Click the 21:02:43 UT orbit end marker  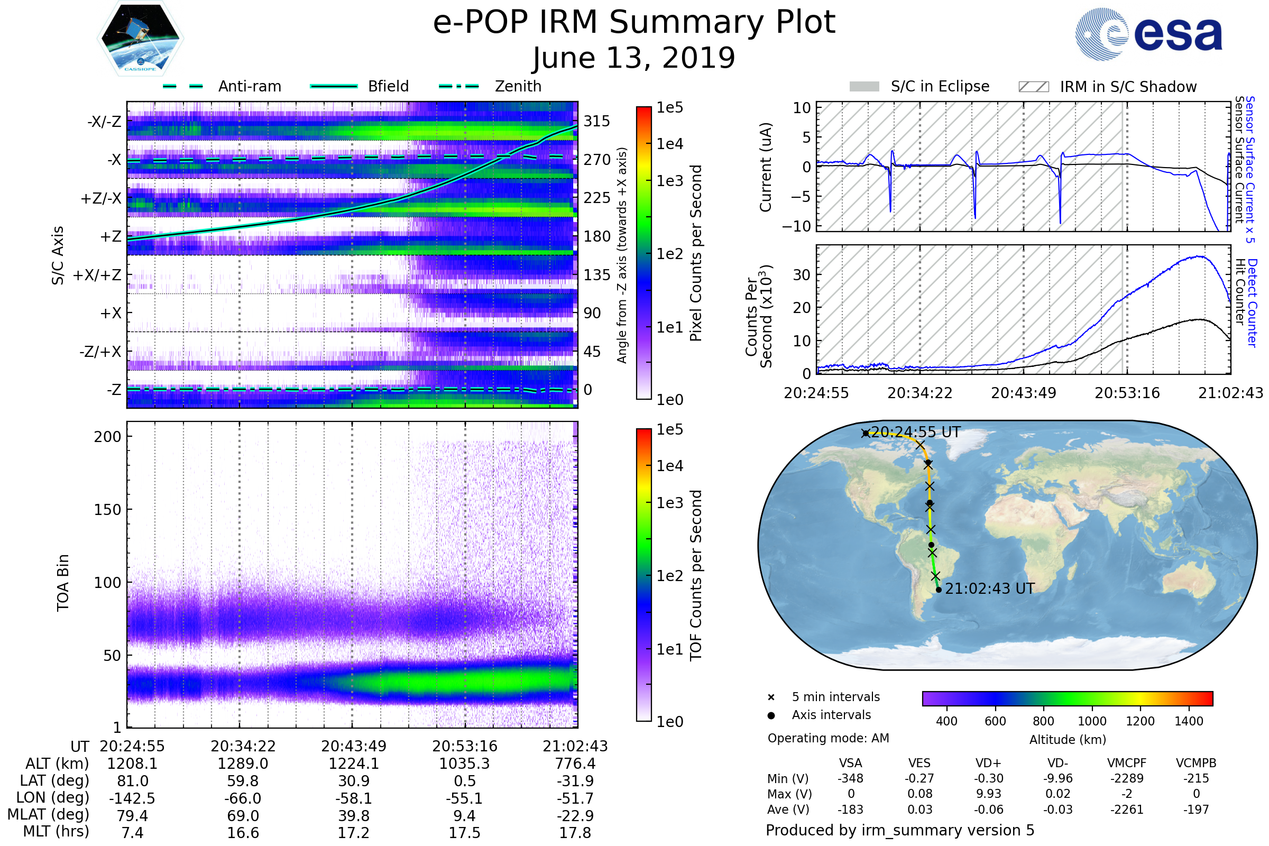click(x=939, y=590)
